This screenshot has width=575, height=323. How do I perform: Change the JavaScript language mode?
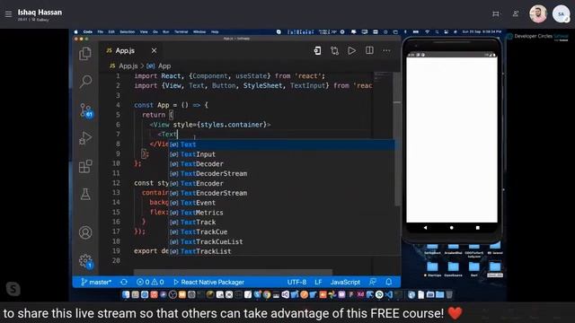(345, 282)
